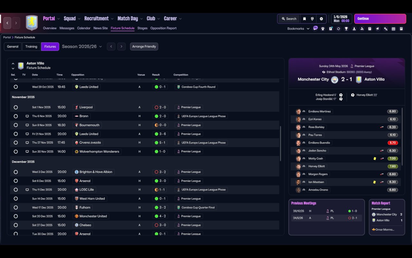Click the Manchester City badge in match header

pyautogui.click(x=335, y=79)
